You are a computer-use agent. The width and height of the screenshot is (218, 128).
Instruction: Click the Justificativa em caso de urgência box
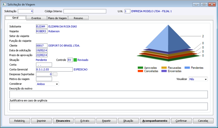click(x=108, y=106)
